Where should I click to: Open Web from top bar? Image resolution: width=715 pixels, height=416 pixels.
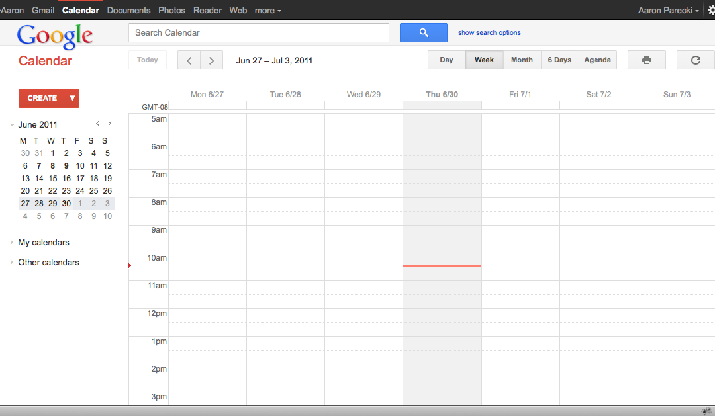pyautogui.click(x=238, y=10)
